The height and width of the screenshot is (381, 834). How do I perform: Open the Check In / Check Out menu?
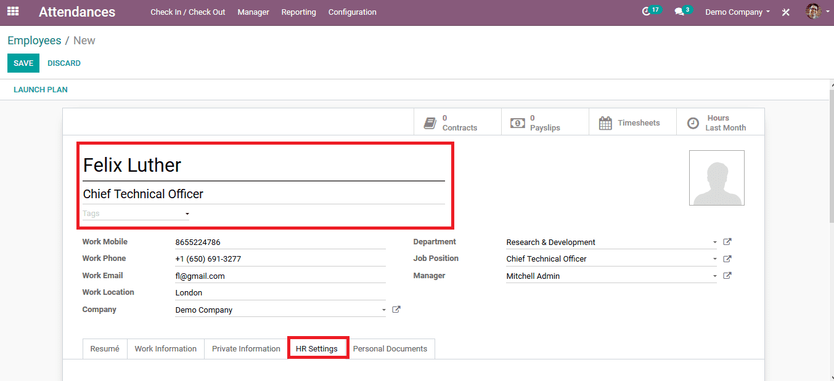tap(188, 12)
